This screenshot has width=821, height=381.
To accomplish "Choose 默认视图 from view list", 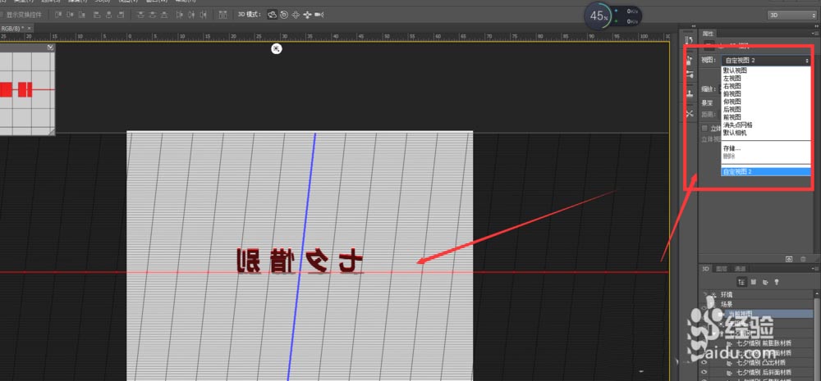I will coord(735,70).
